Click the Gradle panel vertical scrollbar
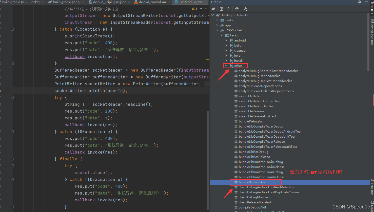The height and width of the screenshot is (212, 374). tap(368, 42)
